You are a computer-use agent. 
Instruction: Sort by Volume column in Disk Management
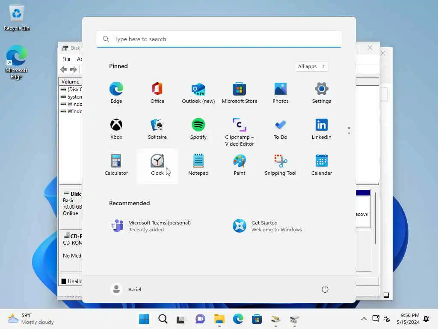tap(71, 82)
